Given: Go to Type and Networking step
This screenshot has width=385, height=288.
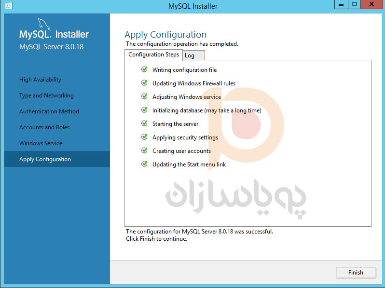Looking at the screenshot, I should [x=46, y=96].
